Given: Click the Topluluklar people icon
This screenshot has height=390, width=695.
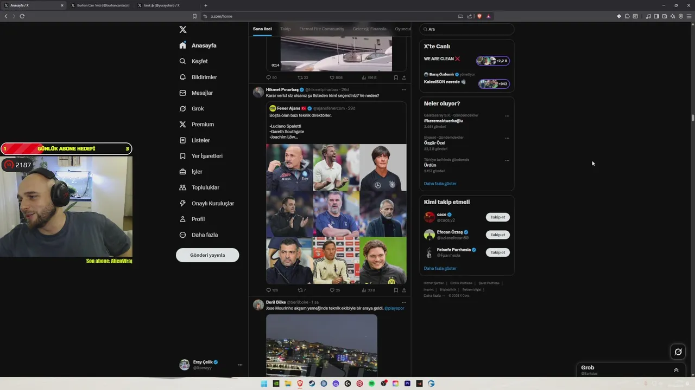Looking at the screenshot, I should click(183, 187).
